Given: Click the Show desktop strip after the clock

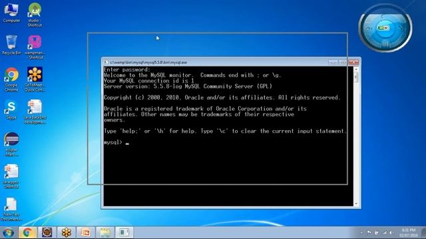Looking at the screenshot, I should [x=423, y=233].
